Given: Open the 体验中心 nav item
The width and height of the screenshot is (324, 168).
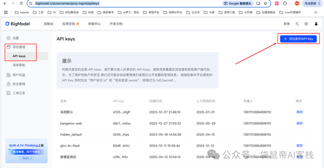Looking at the screenshot, I should 94,24.
